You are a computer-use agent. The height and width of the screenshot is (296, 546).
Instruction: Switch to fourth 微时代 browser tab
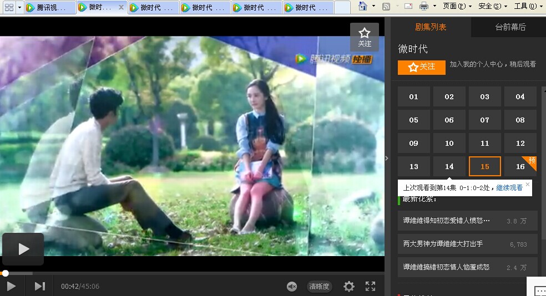point(205,7)
